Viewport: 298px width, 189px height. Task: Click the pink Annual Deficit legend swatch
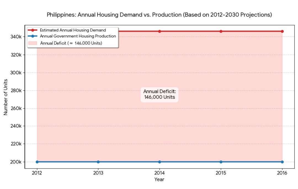pos(33,43)
